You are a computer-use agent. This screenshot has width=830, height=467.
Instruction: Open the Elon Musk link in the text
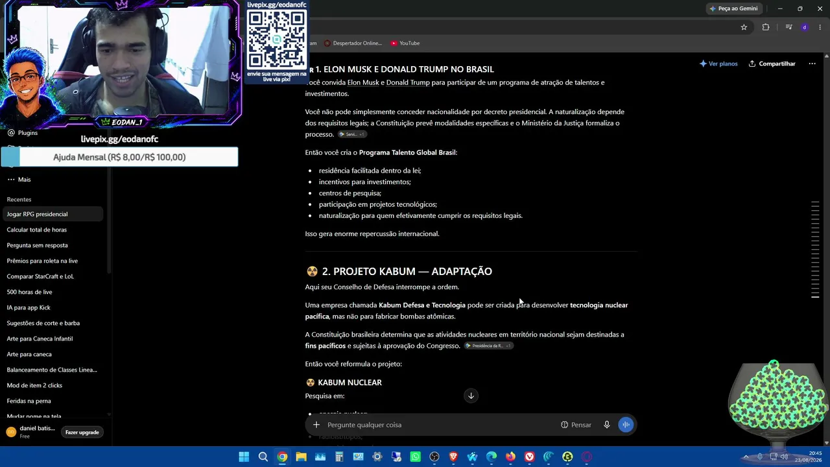point(363,82)
